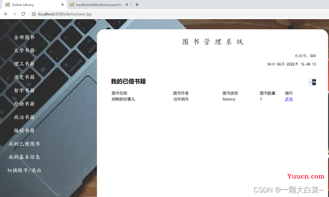Select quantity cell showing 1
Viewport: 329px width, 197px height.
pos(261,99)
